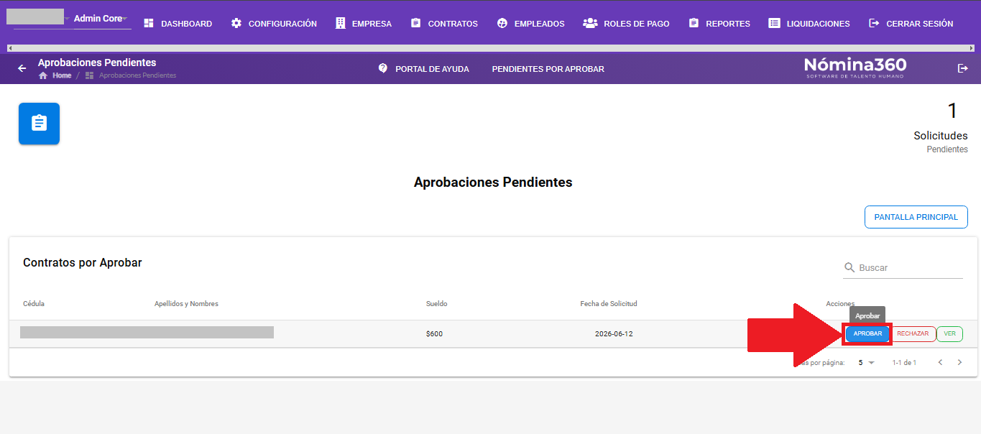981x434 pixels.
Task: Click the Home breadcrumb house icon
Action: click(43, 75)
